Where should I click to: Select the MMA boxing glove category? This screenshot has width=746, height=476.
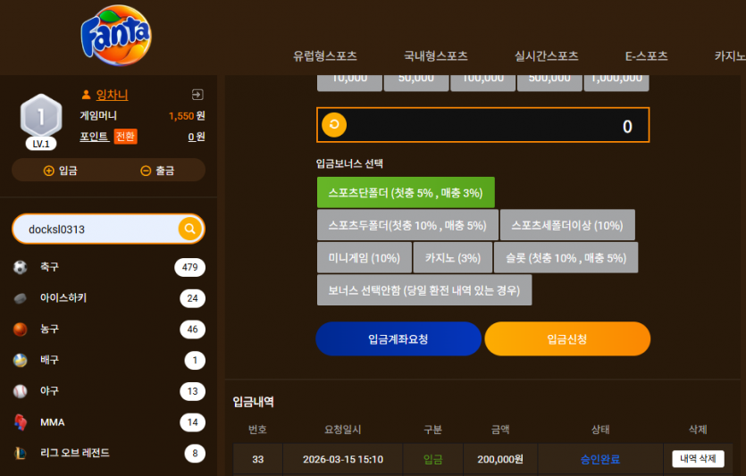click(x=109, y=422)
